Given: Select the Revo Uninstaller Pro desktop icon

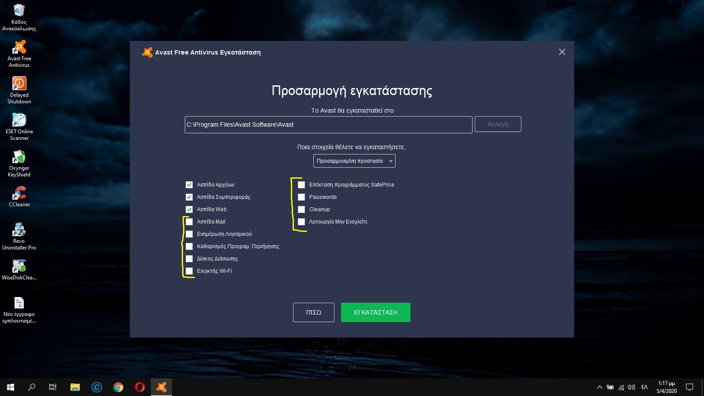Looking at the screenshot, I should tap(19, 237).
